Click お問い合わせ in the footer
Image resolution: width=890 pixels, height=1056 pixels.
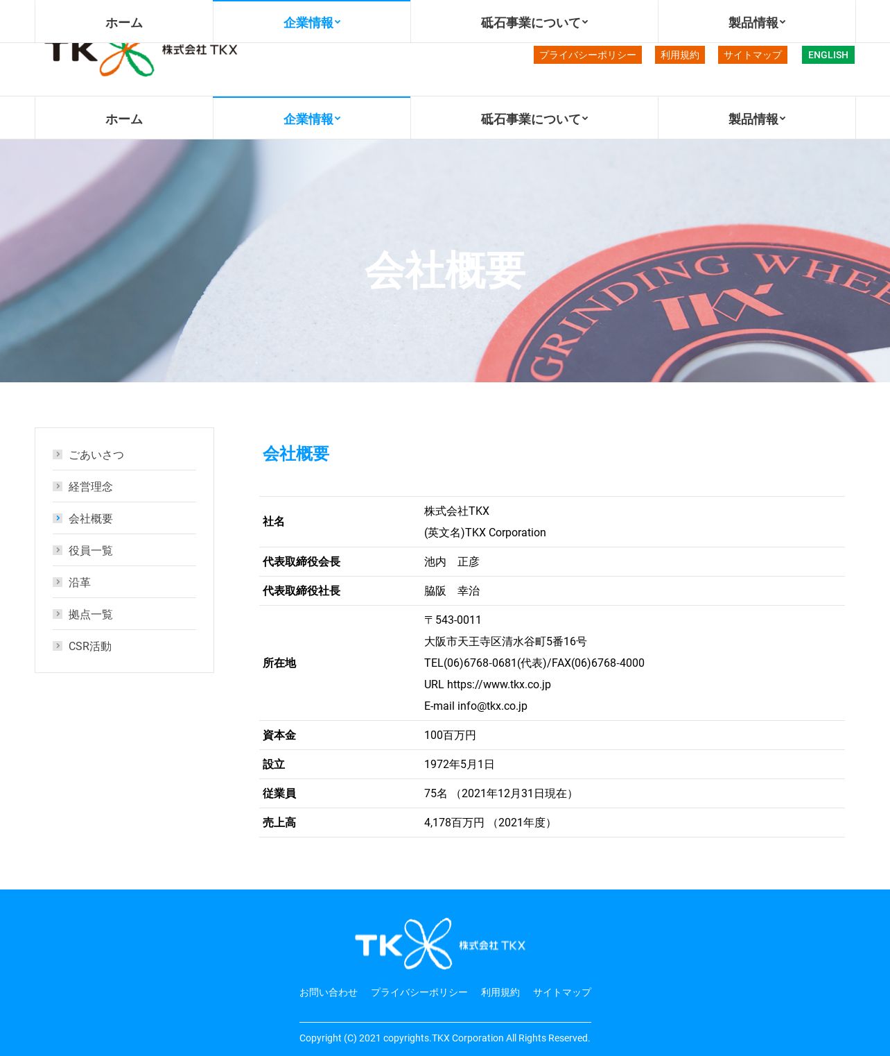[329, 992]
